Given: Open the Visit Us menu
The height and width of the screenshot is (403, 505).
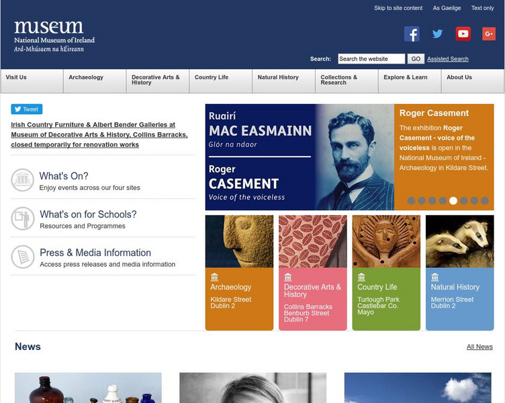Looking at the screenshot, I should tap(32, 81).
